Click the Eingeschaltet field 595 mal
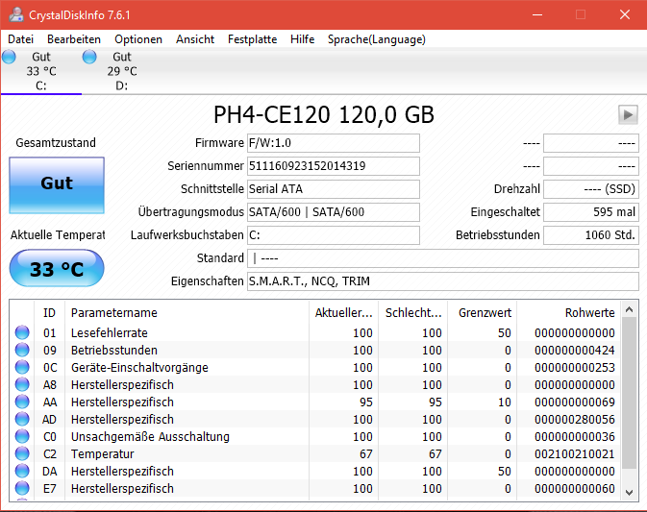The height and width of the screenshot is (512, 647). click(591, 212)
